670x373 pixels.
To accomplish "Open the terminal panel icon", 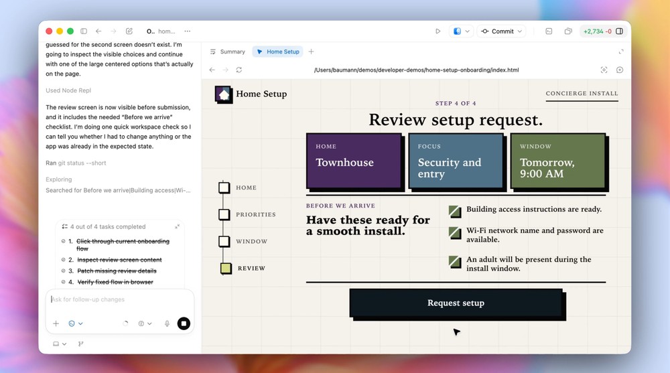I will click(549, 31).
